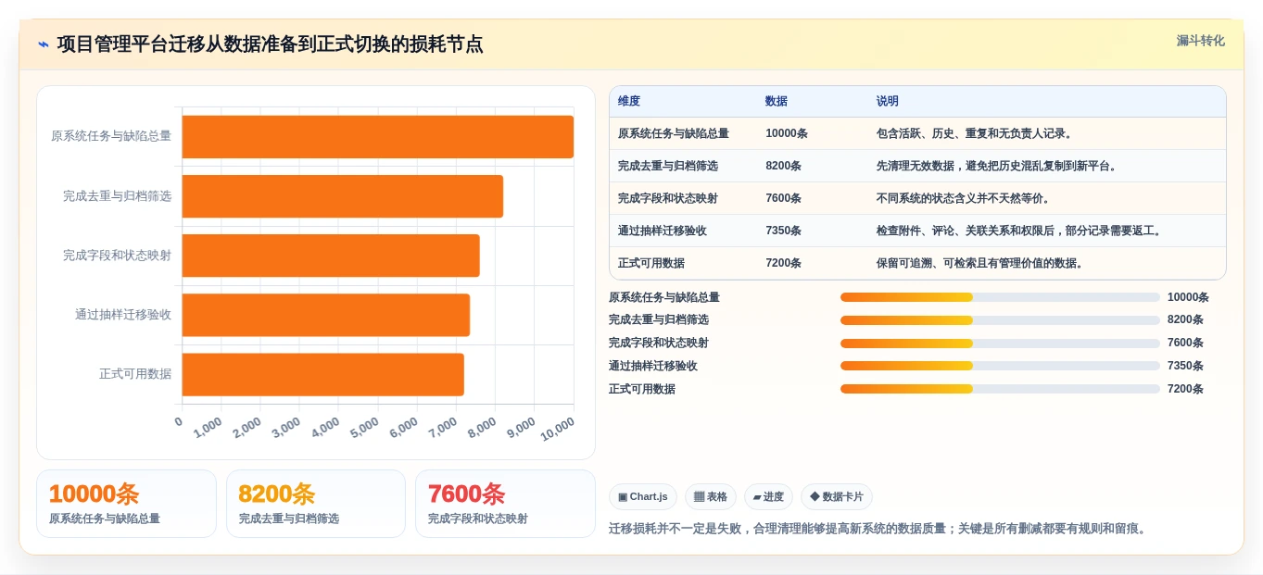Select the 数据卡片 tag chip
The height and width of the screenshot is (575, 1263).
click(x=837, y=497)
